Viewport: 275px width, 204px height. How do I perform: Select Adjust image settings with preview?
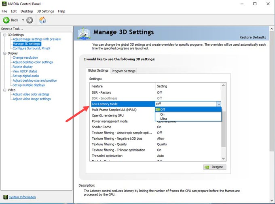(37, 39)
